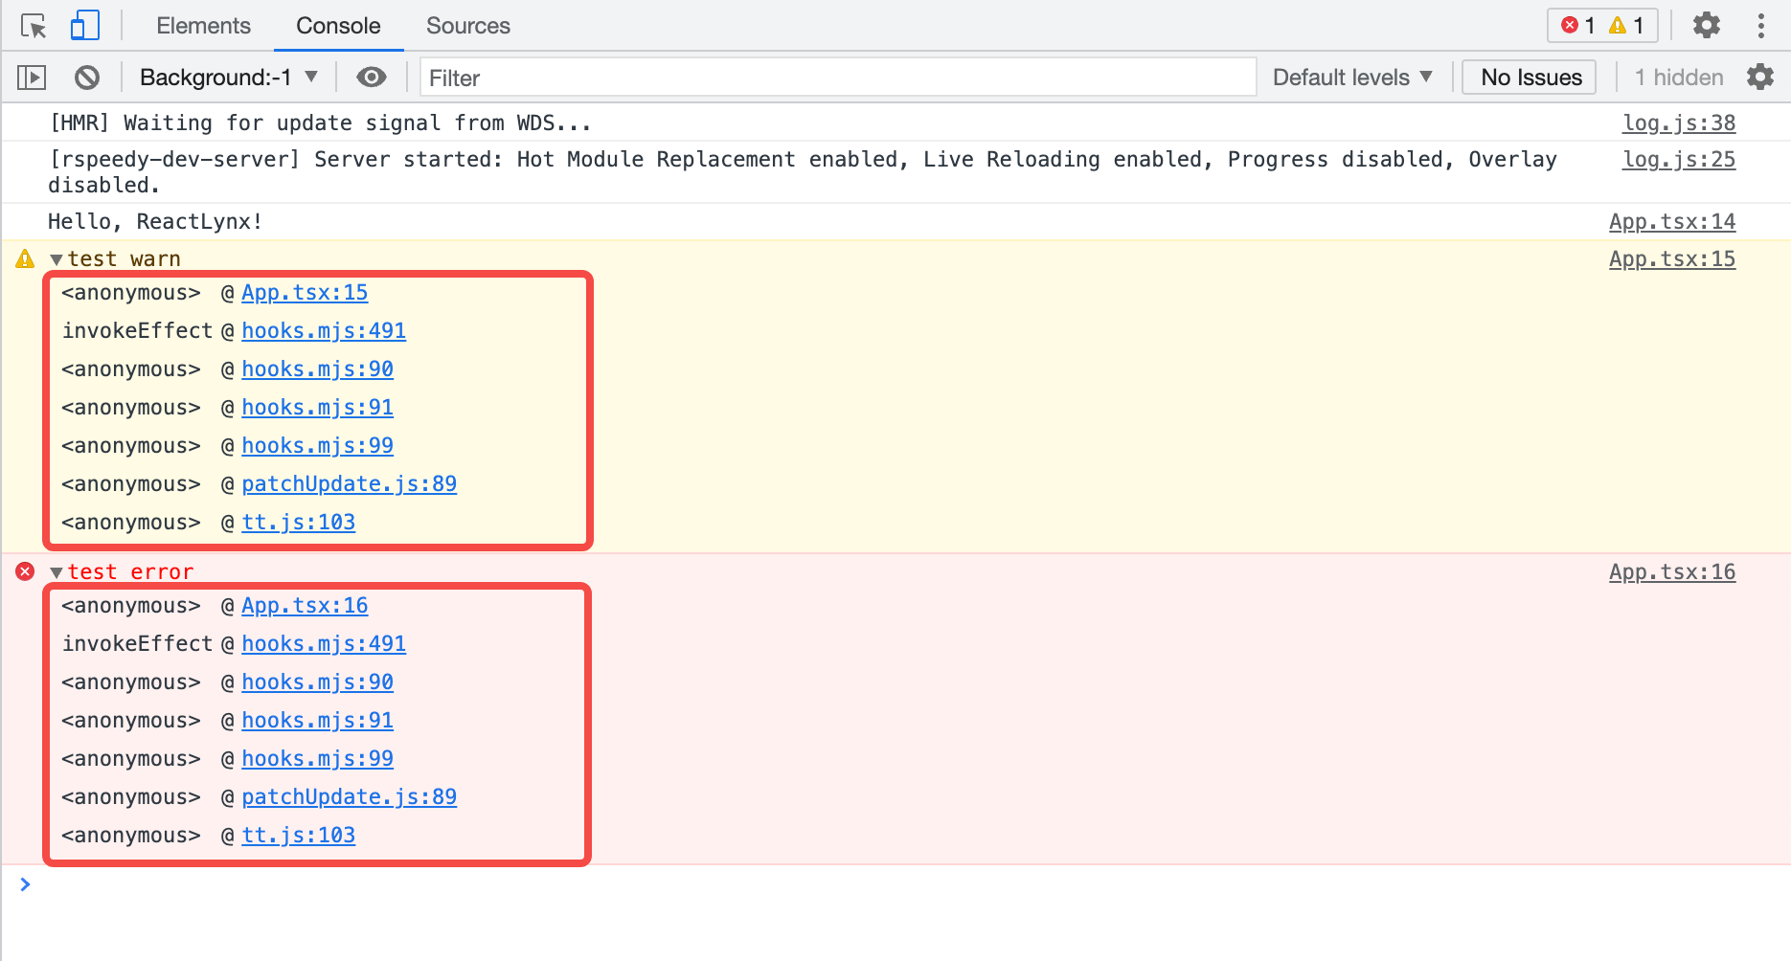
Task: Toggle the device toolbar icon
Action: click(84, 26)
